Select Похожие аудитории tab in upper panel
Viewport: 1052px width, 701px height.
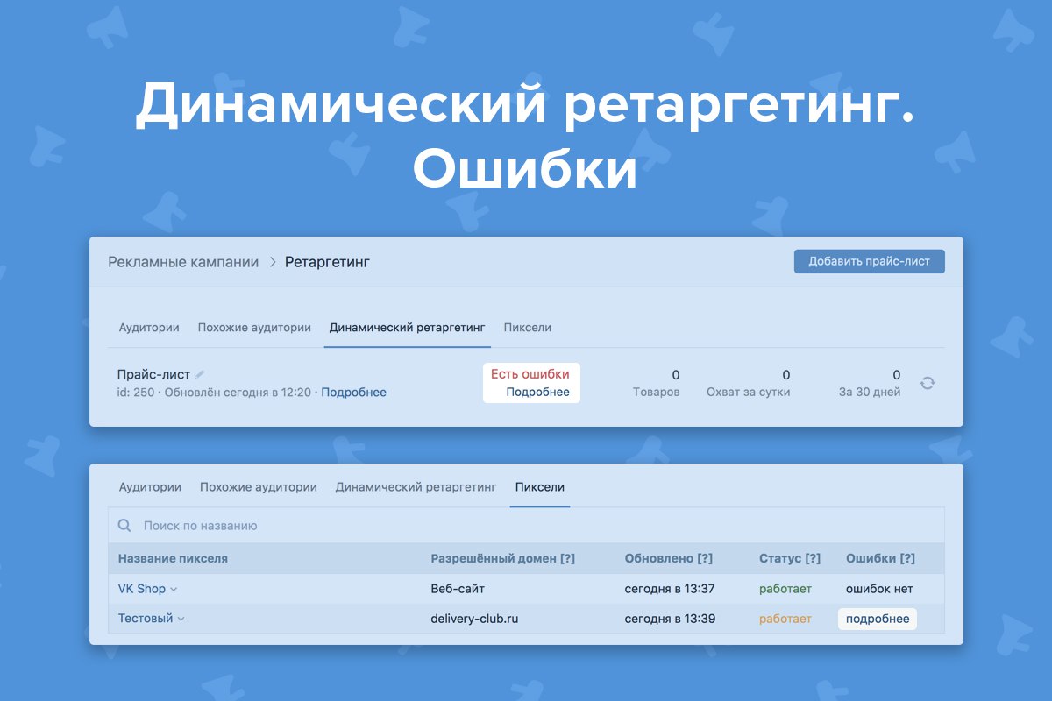[x=254, y=328]
